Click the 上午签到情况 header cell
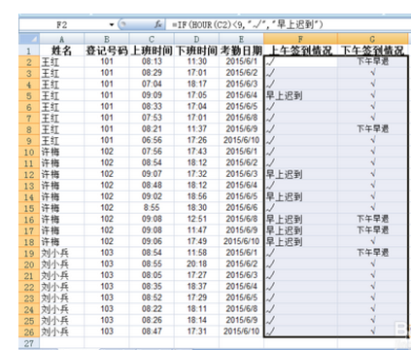Screen dimensions: 411x350 click(x=300, y=51)
